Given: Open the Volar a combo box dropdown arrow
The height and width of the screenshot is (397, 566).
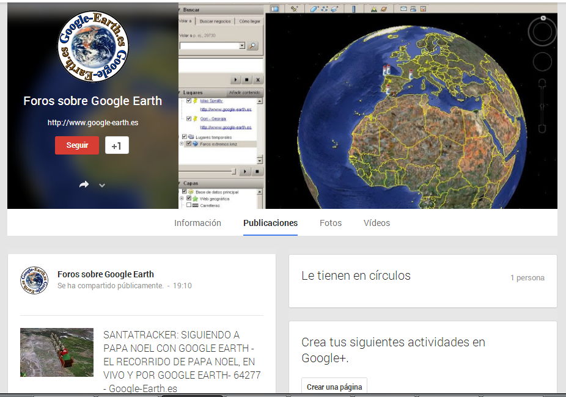Looking at the screenshot, I should [x=242, y=46].
